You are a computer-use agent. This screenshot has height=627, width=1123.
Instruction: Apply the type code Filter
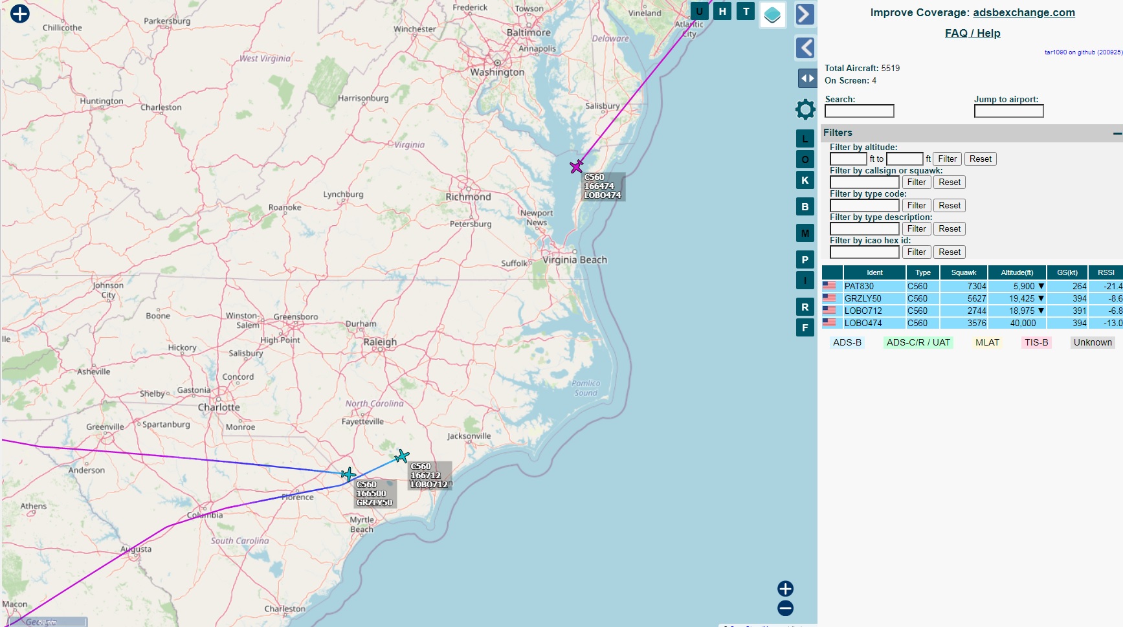[x=916, y=206]
